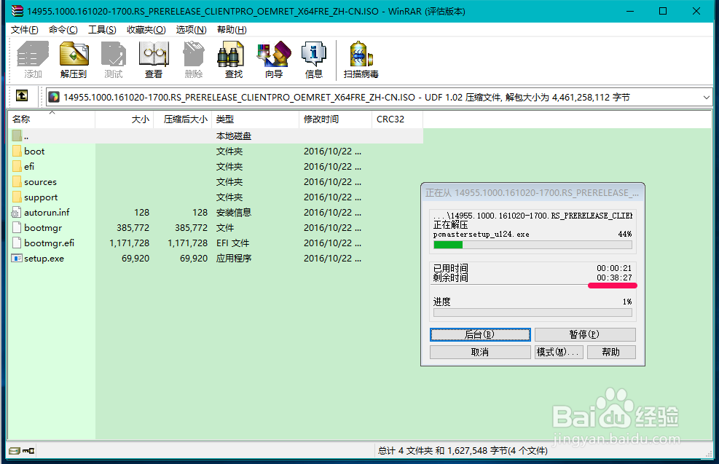
Task: Sort by Modified time (修改时间) header
Action: coord(335,119)
